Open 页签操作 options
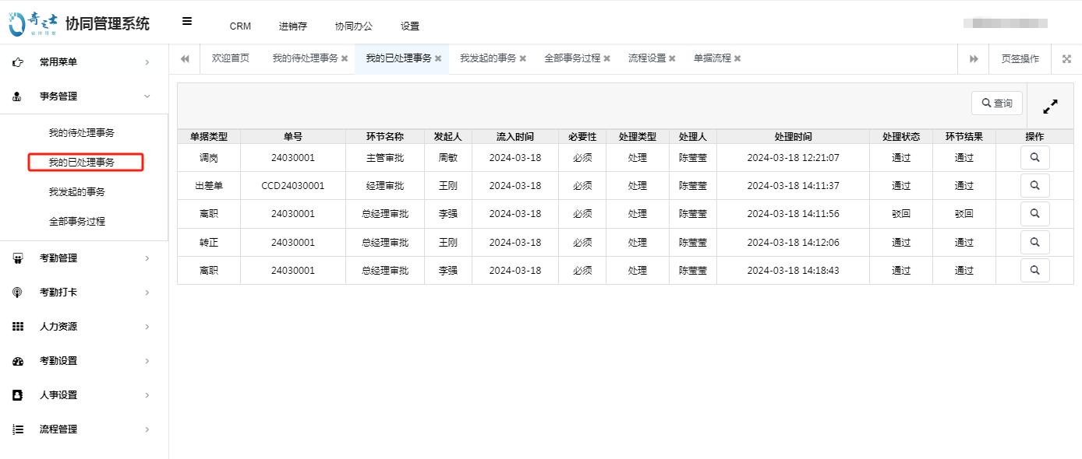Screen dimensions: 1082x459 [1020, 58]
